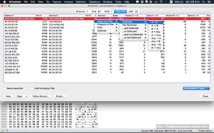
Task: Click the expert info circle in status bar
Action: coord(3,131)
